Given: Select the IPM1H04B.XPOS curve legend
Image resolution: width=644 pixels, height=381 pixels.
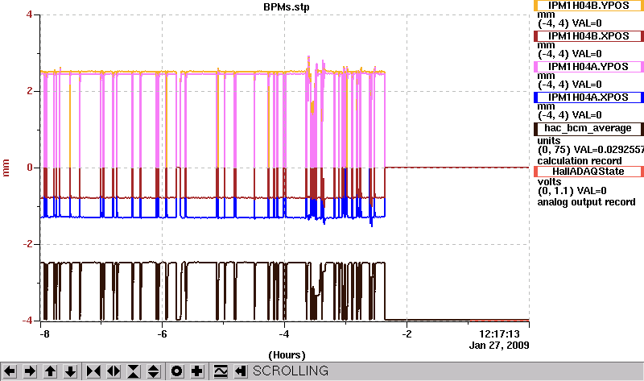Looking at the screenshot, I should point(588,36).
